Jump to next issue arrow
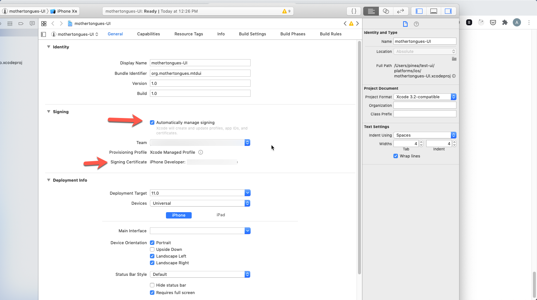Image resolution: width=537 pixels, height=300 pixels. pos(357,23)
